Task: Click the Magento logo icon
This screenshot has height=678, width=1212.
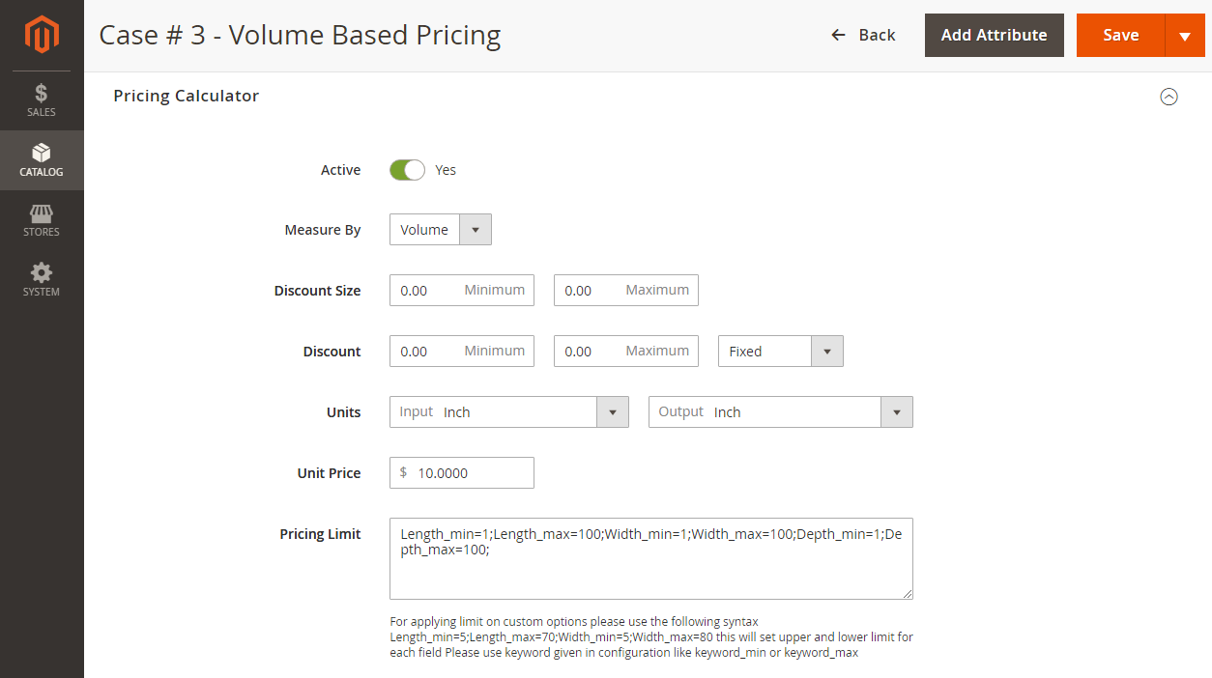Action: pos(42,35)
